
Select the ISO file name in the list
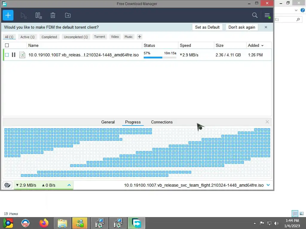(84, 55)
